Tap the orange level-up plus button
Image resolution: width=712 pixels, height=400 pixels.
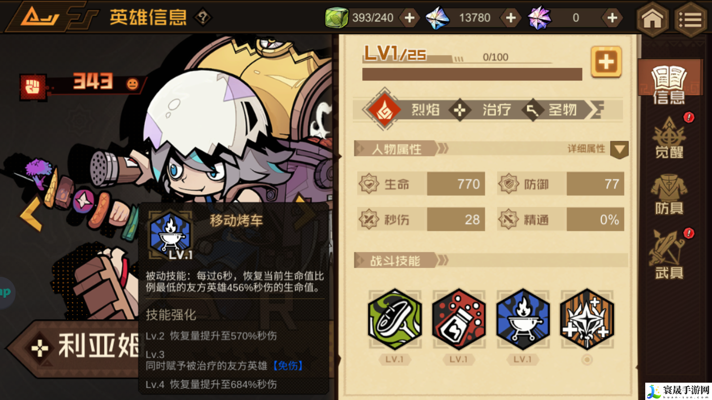pyautogui.click(x=606, y=62)
